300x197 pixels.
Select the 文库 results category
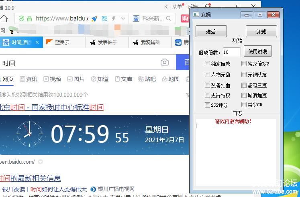point(123,79)
